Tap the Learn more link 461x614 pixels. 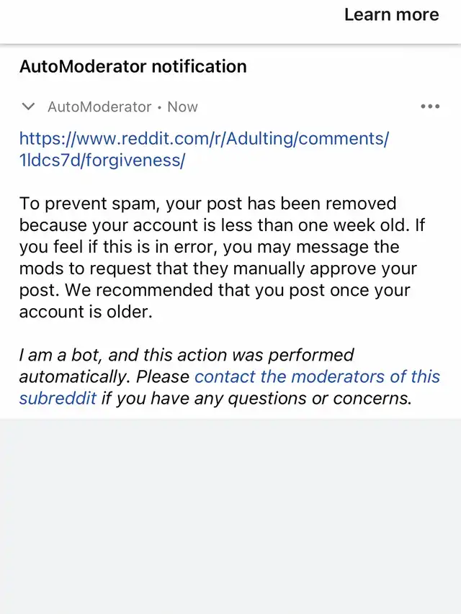tap(391, 15)
